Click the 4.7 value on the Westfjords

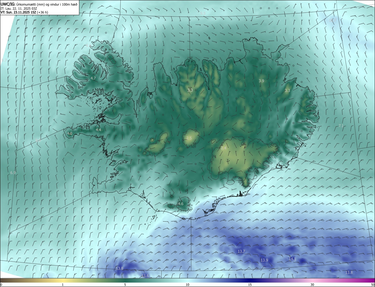pos(93,78)
